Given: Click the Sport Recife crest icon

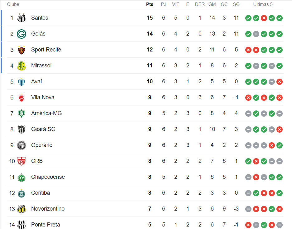Looking at the screenshot, I should click(x=21, y=50).
